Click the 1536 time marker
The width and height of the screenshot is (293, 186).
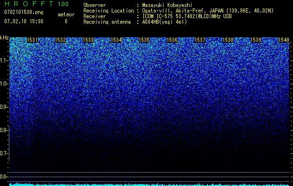172,40
